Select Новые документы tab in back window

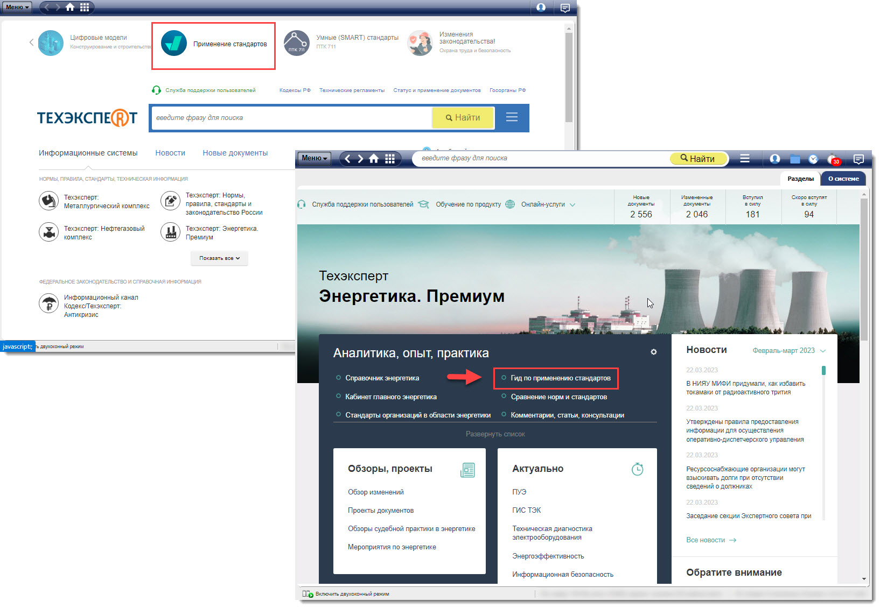tap(235, 153)
